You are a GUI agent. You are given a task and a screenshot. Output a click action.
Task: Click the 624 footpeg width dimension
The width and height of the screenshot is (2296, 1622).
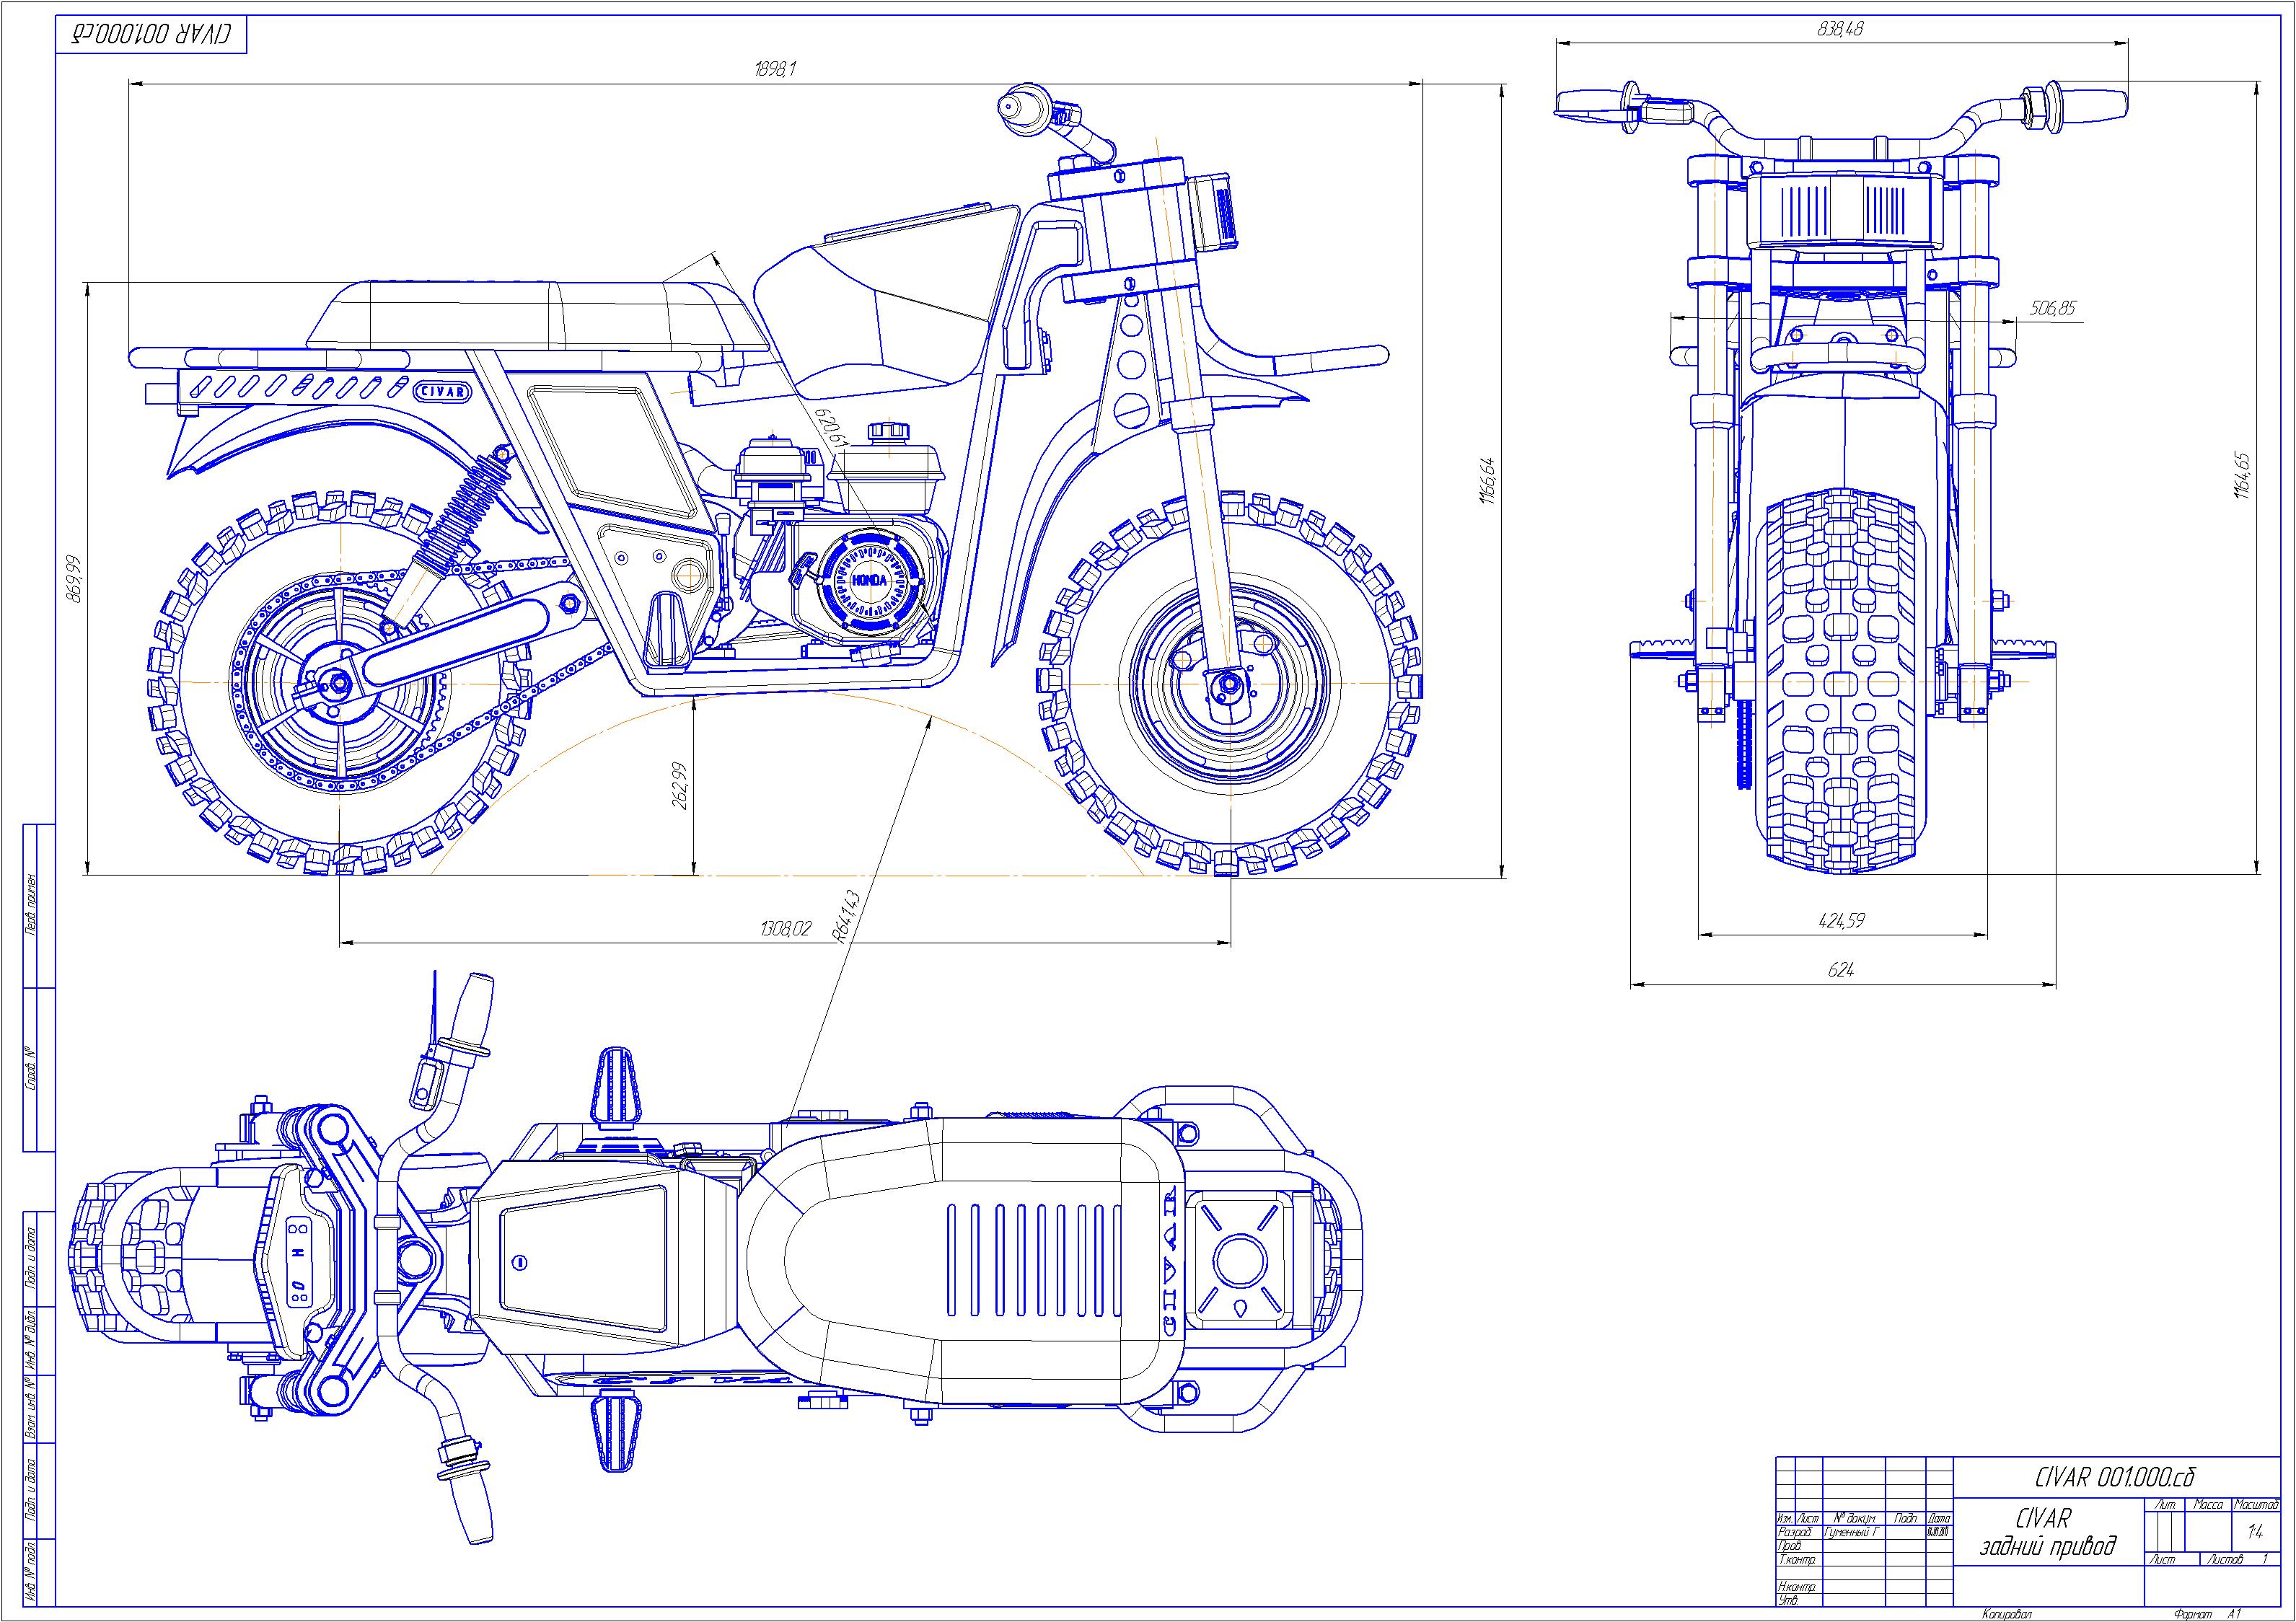point(1841,970)
